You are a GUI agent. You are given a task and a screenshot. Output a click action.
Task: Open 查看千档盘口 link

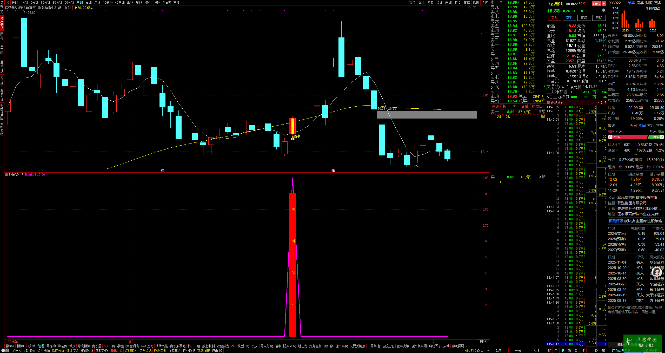tap(531, 106)
